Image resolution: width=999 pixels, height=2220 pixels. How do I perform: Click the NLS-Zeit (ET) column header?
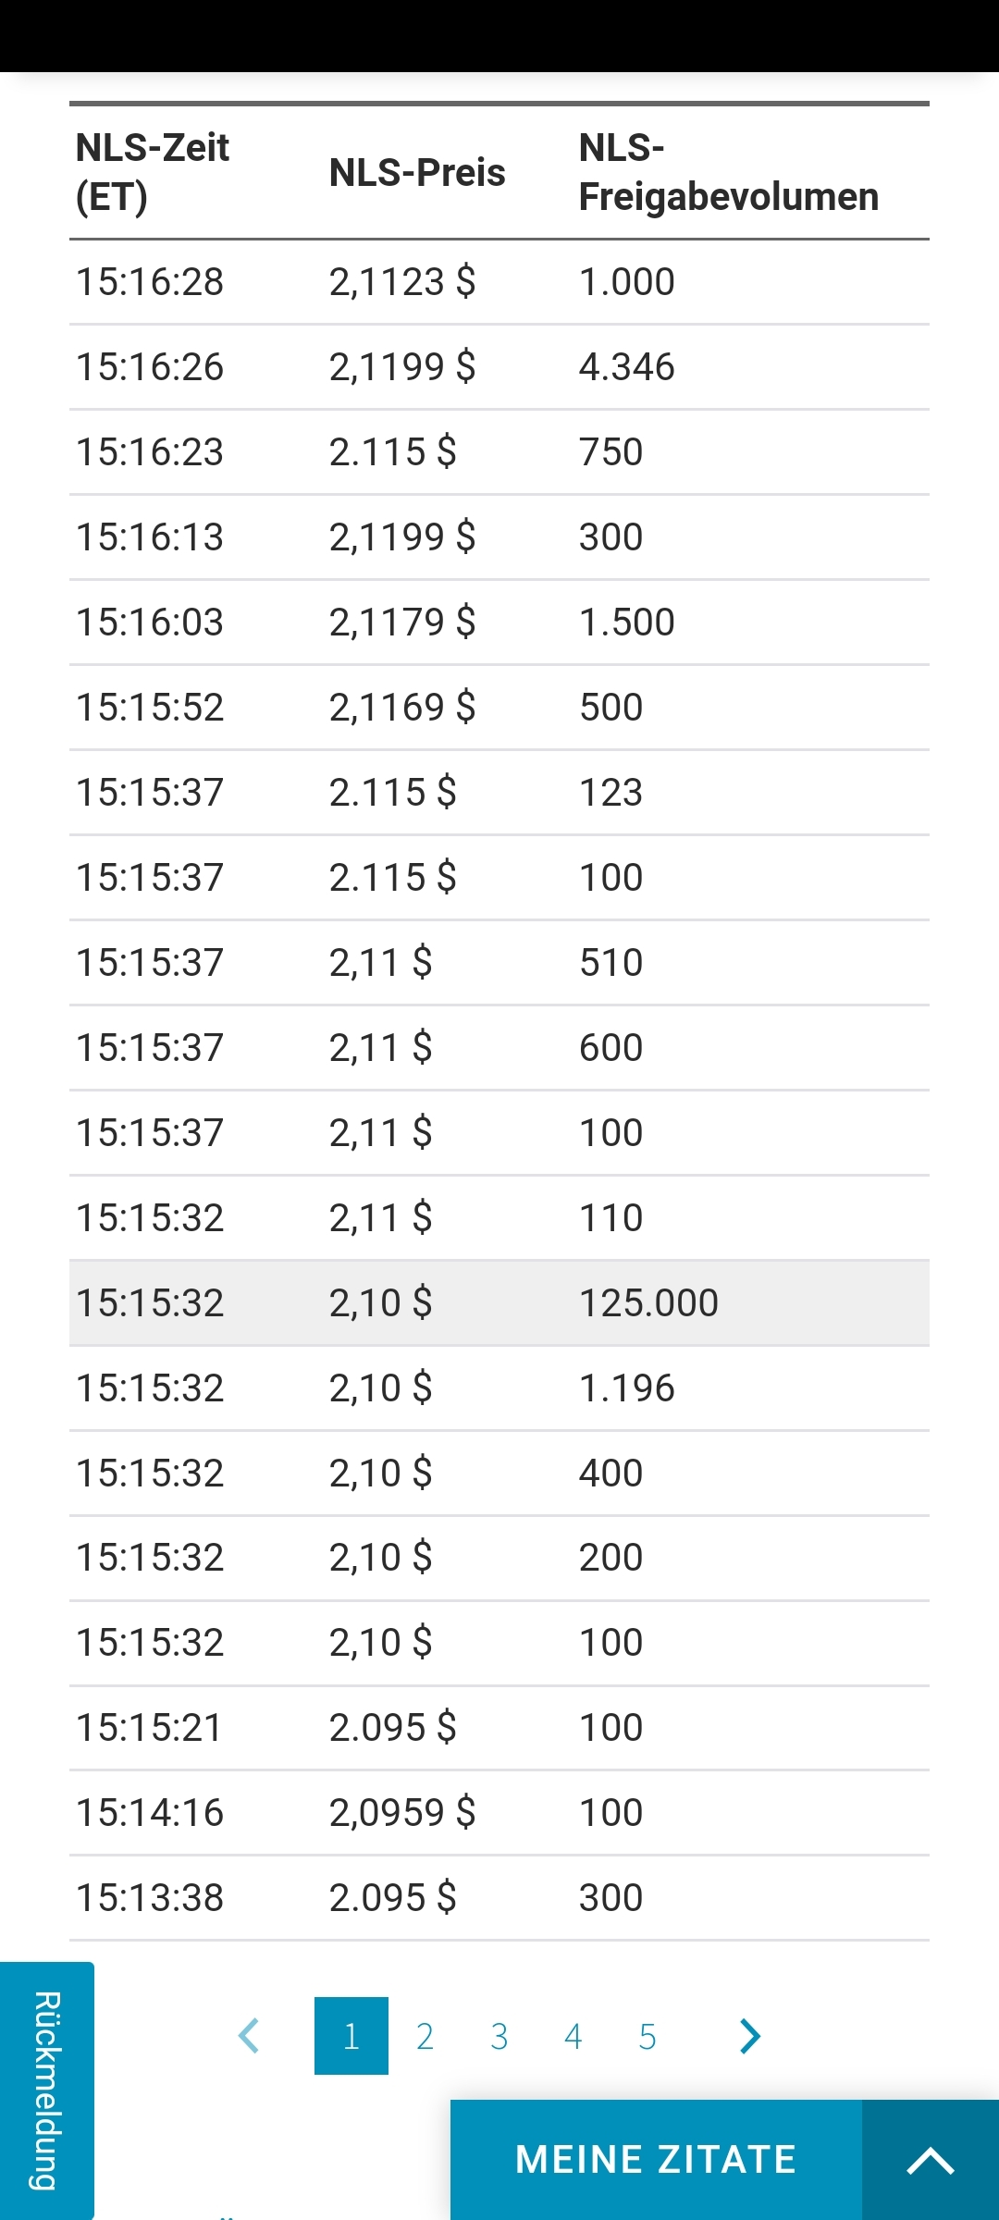[x=153, y=172]
